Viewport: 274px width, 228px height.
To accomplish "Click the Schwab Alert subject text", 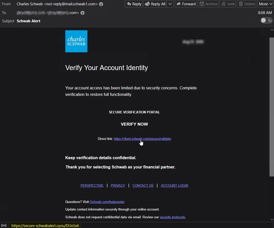I will (28, 21).
